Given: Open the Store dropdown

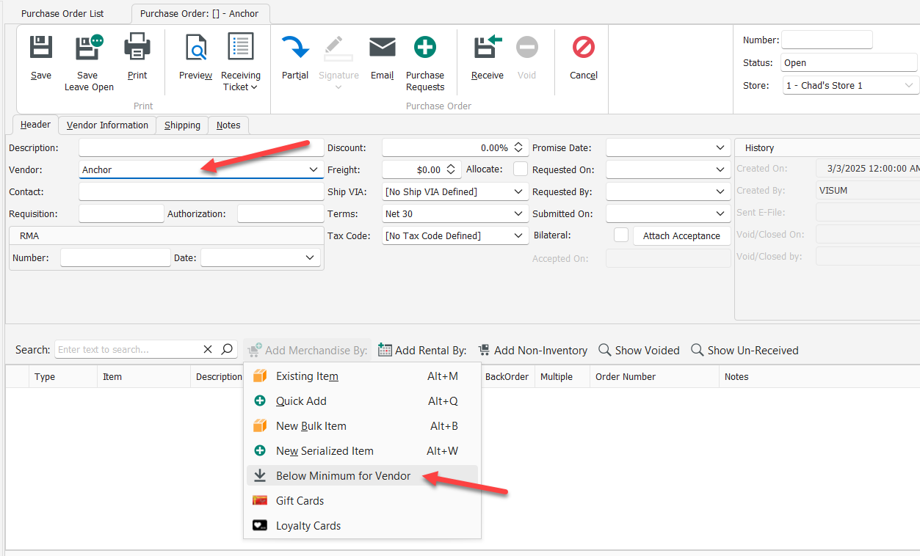Looking at the screenshot, I should pos(908,86).
